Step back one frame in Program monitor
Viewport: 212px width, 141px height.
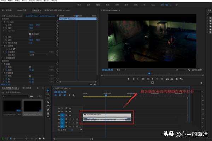point(148,79)
